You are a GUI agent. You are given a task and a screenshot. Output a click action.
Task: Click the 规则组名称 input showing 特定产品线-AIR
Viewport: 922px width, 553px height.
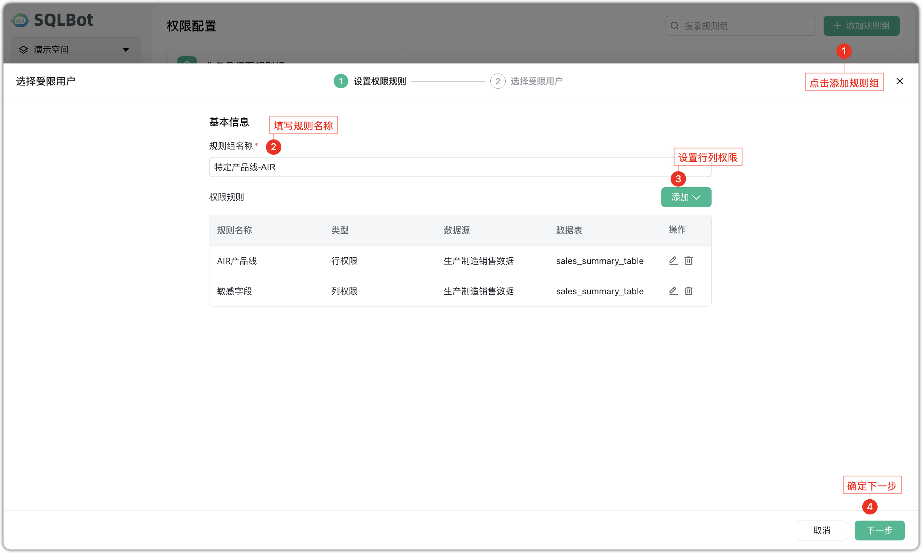tap(459, 167)
